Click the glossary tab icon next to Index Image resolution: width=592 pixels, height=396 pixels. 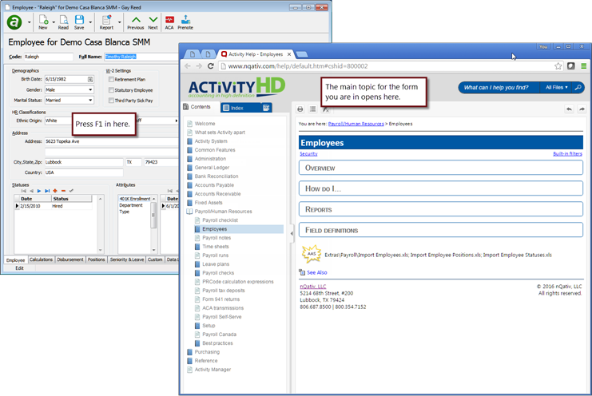click(x=266, y=108)
